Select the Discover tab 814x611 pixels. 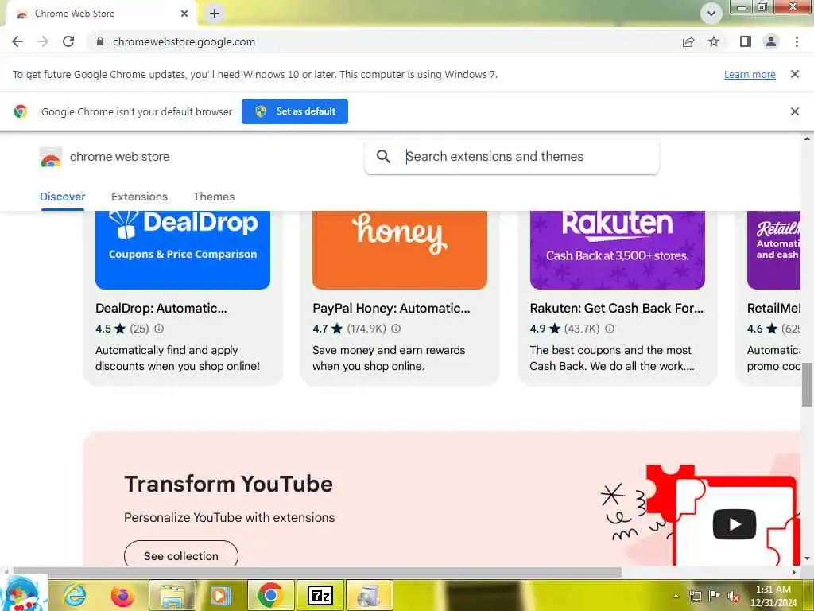point(62,197)
